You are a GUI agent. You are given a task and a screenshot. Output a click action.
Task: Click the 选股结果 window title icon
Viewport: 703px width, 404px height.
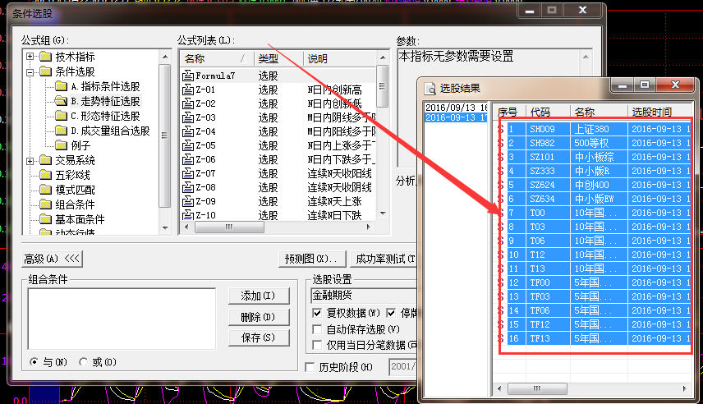coord(430,88)
